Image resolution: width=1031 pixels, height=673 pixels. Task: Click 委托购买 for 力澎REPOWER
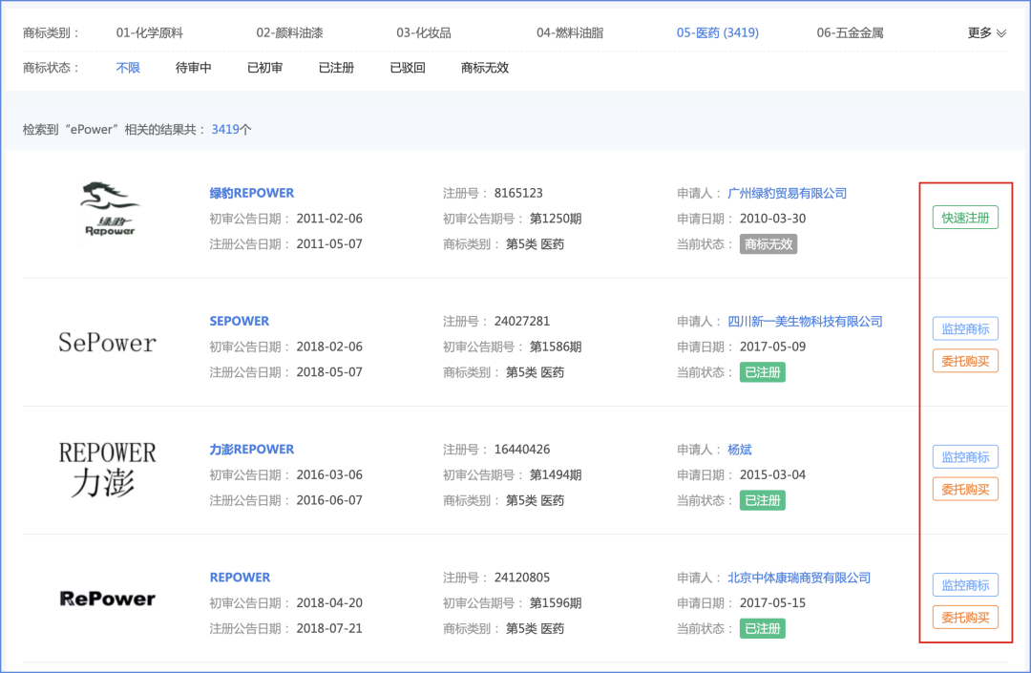pyautogui.click(x=965, y=489)
